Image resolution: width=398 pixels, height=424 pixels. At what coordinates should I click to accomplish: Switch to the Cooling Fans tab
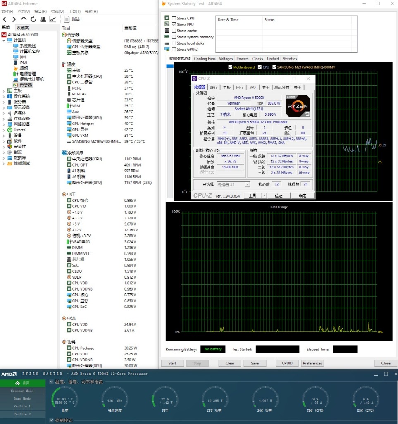[x=205, y=58]
